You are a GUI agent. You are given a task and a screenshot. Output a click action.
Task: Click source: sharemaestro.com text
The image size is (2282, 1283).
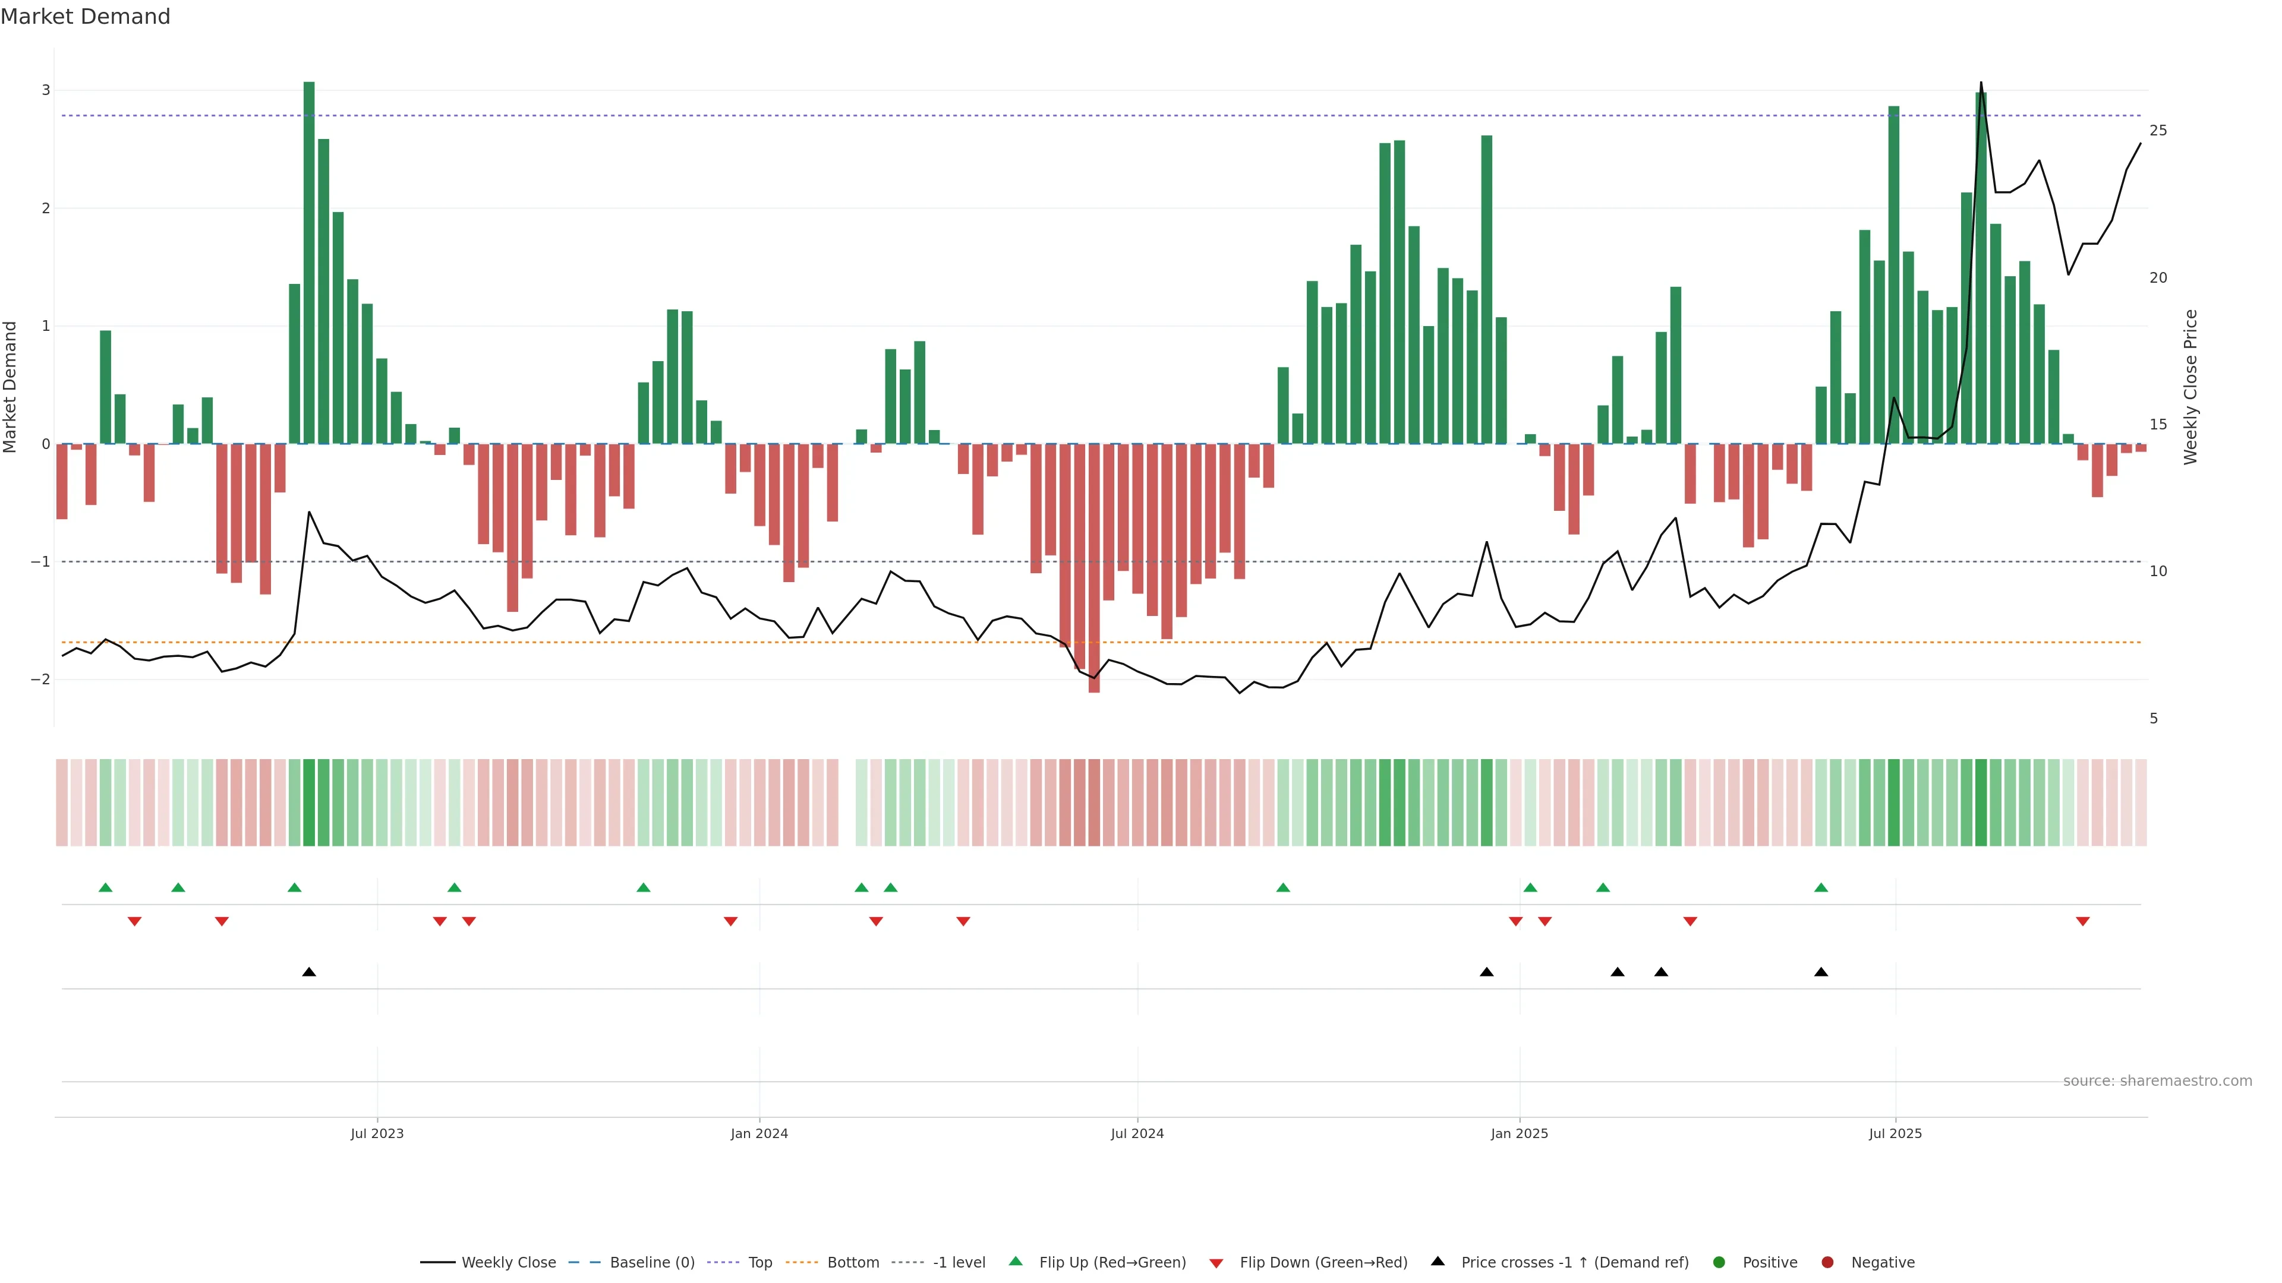(x=2157, y=1081)
